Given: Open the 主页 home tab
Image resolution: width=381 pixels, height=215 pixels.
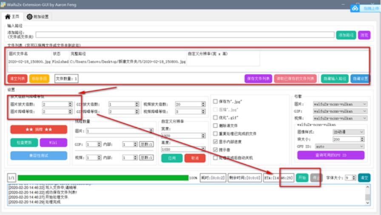Looking at the screenshot, I should click(x=12, y=17).
